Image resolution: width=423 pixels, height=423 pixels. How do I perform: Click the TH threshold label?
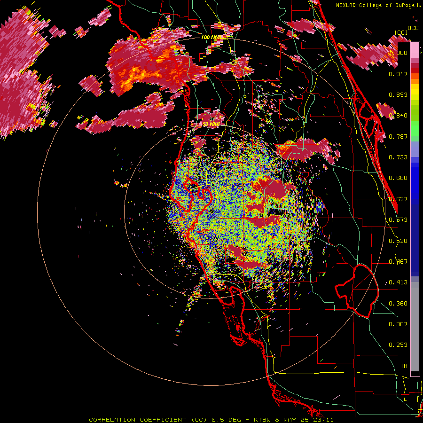pyautogui.click(x=404, y=366)
